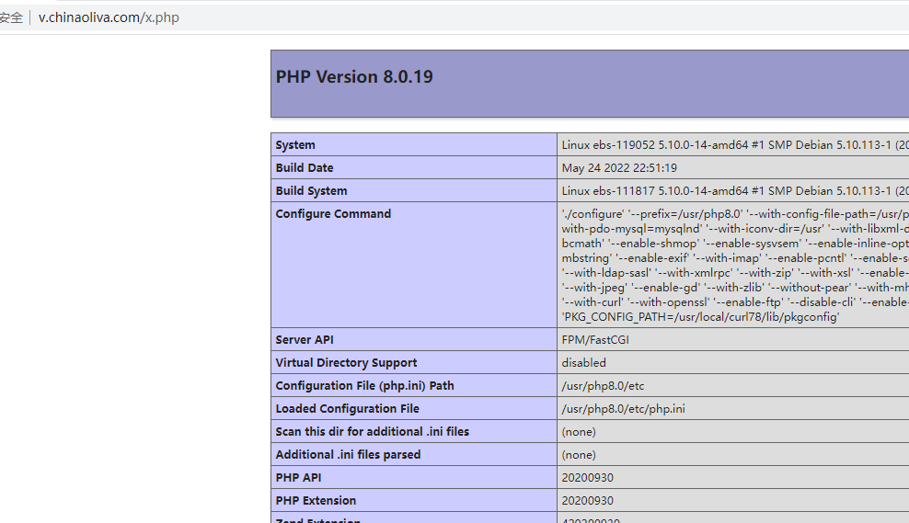Click the 安全 site security indicator
Screen dimensions: 909x523
tap(11, 17)
